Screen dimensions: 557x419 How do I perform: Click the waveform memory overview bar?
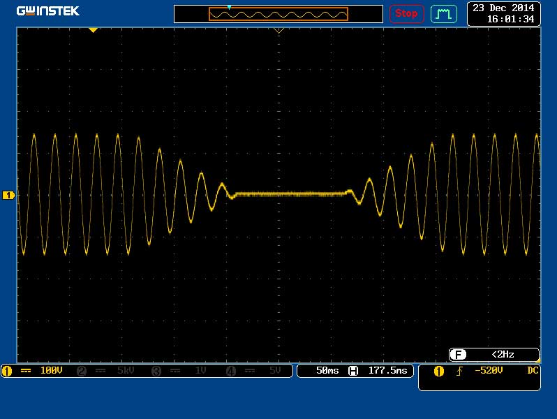tap(278, 14)
